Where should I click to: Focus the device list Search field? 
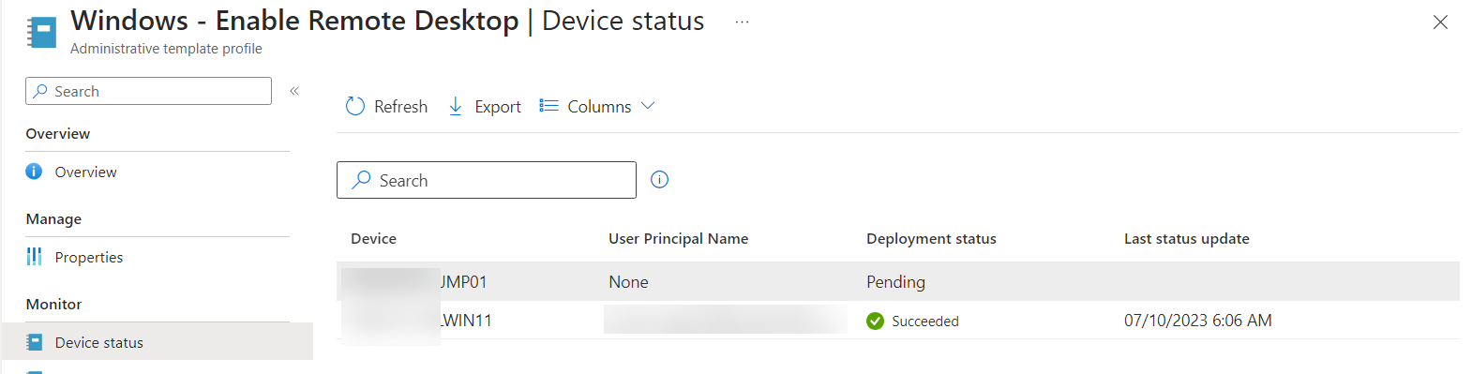[487, 180]
